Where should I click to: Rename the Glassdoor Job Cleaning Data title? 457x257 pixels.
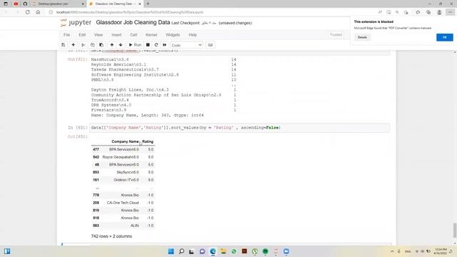[x=133, y=22]
